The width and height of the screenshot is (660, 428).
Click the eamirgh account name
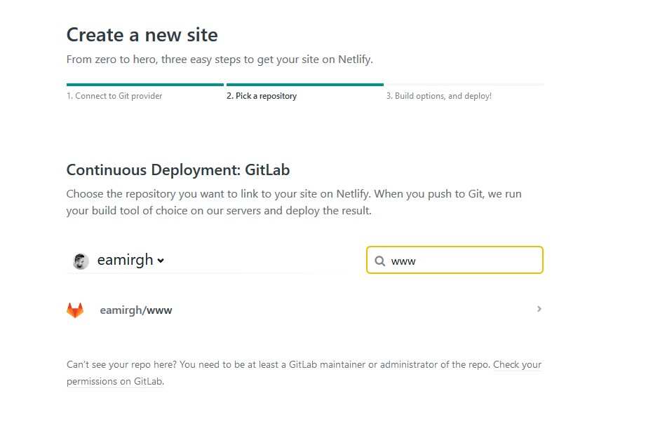[125, 260]
